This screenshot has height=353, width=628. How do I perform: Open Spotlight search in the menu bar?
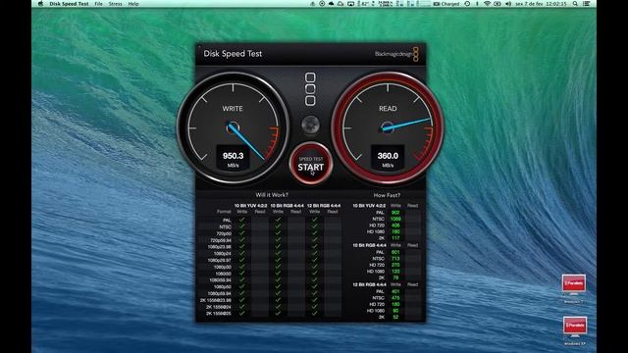coord(575,4)
